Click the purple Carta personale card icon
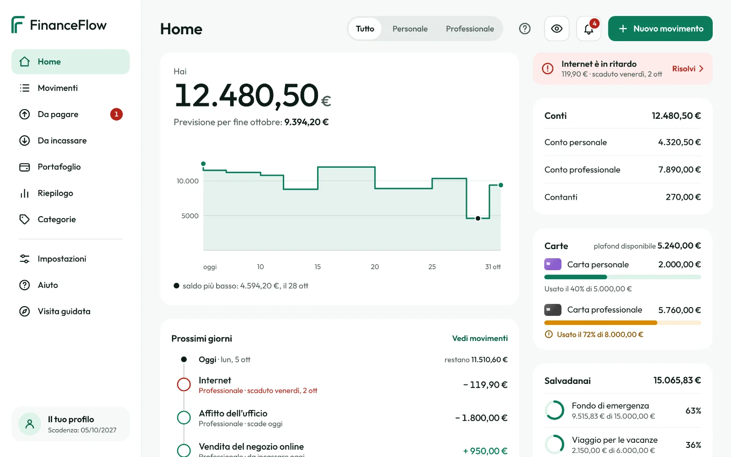Viewport: 731px width, 457px height. (553, 264)
